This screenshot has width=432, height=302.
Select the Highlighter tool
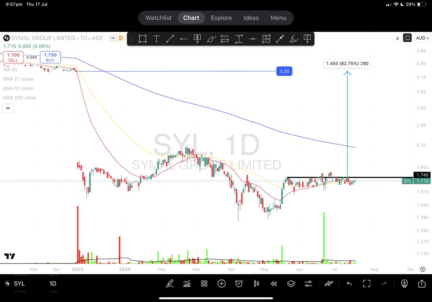click(x=294, y=39)
